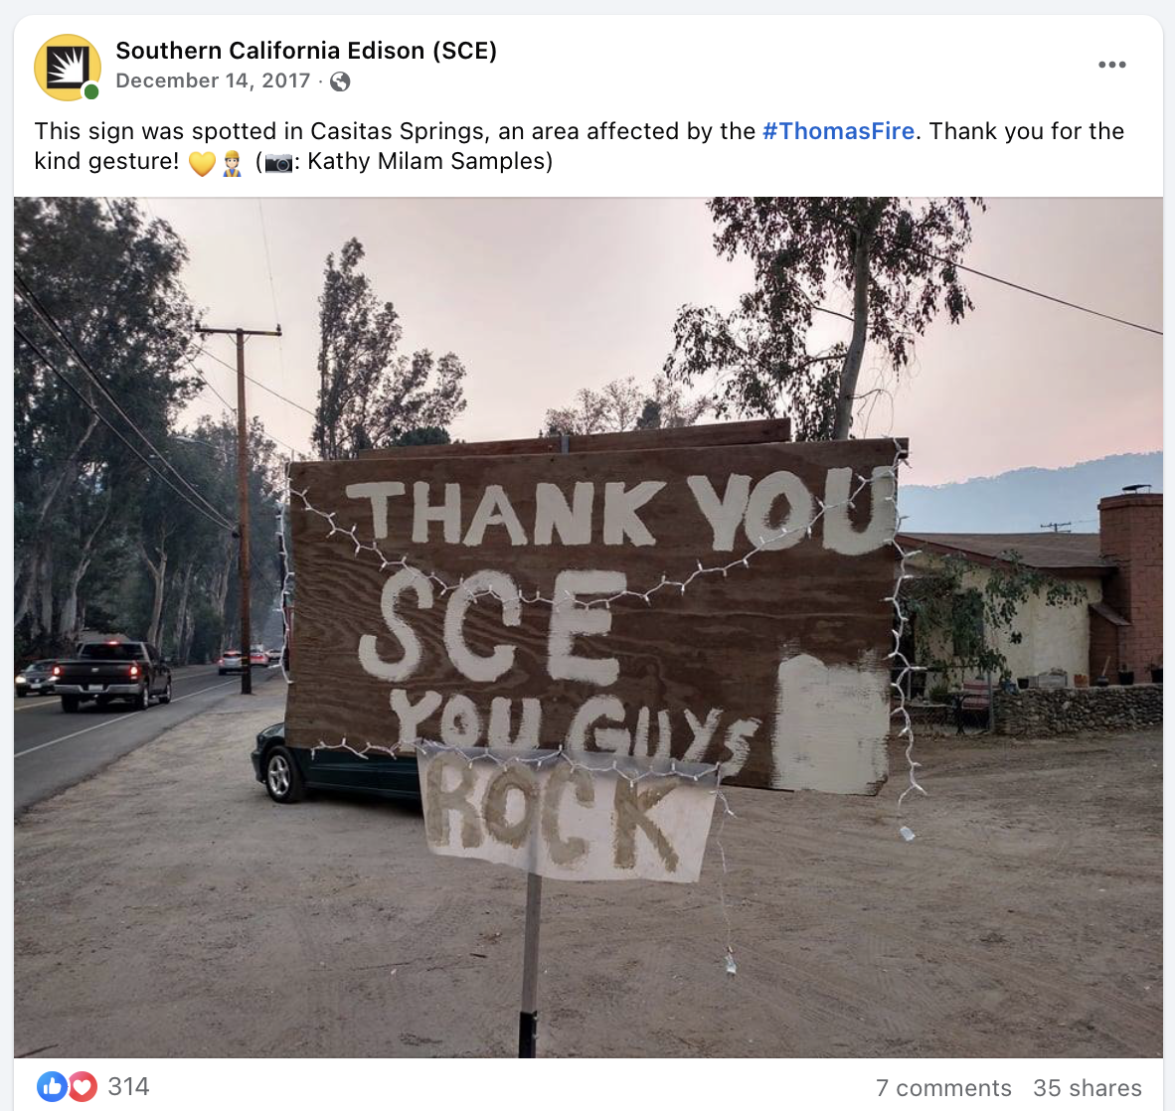Open the Thank You SCE sign photo
Viewport: 1175px width, 1111px height.
[588, 627]
